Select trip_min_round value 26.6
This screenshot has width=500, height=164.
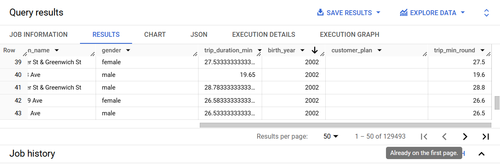click(459, 101)
